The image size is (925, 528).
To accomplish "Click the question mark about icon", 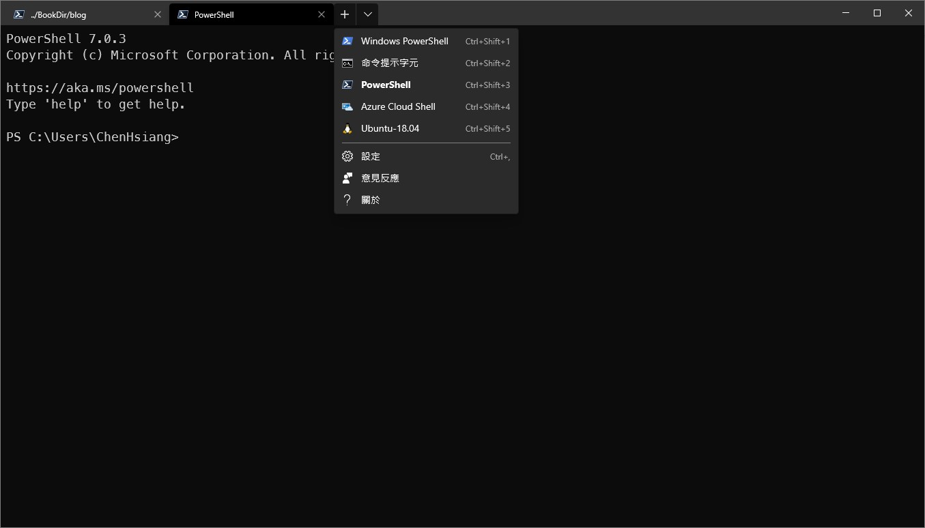I will pos(347,201).
